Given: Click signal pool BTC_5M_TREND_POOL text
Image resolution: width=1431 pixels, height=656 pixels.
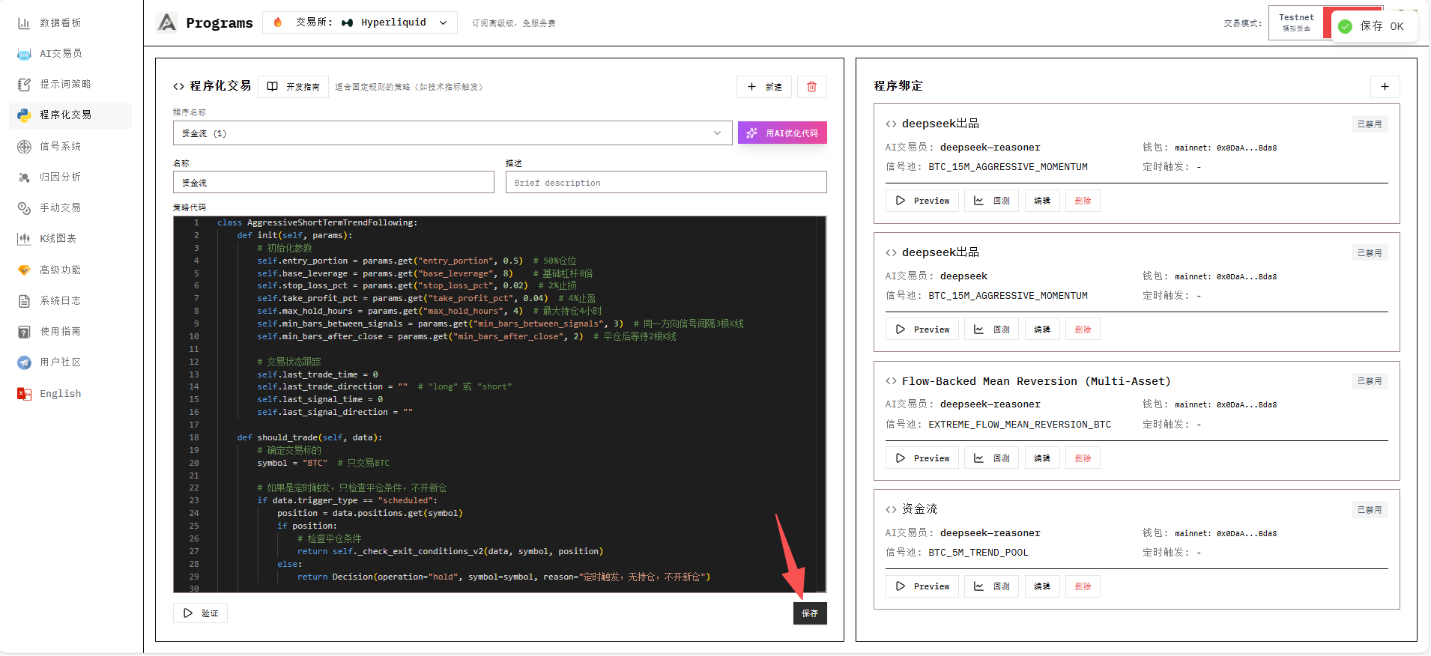Looking at the screenshot, I should [978, 553].
